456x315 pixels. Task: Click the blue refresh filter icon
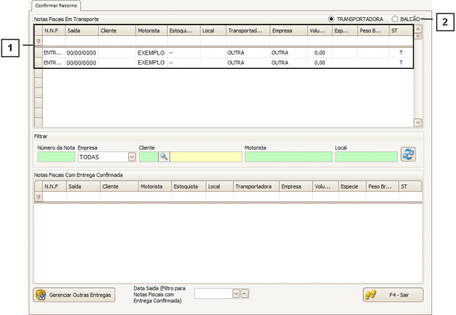(x=408, y=155)
